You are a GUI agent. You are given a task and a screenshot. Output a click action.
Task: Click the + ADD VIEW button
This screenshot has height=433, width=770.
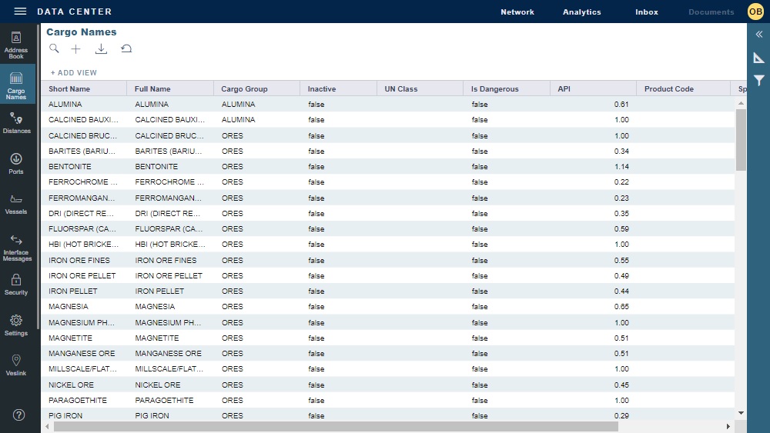74,73
